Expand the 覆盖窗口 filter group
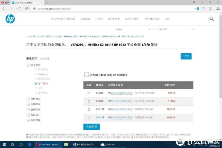 click(x=28, y=115)
